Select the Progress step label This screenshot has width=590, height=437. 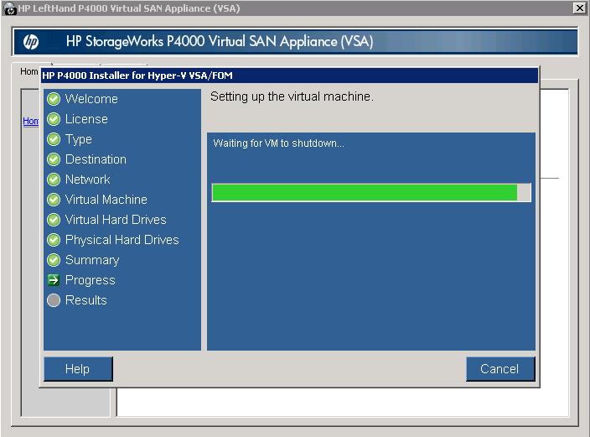(x=91, y=280)
